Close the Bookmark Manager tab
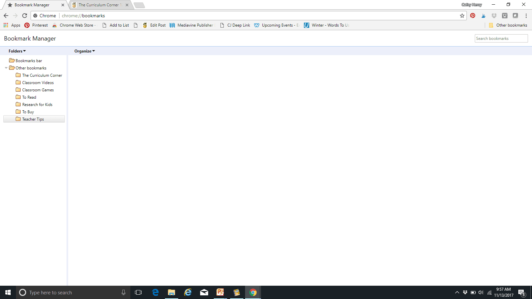 63,5
